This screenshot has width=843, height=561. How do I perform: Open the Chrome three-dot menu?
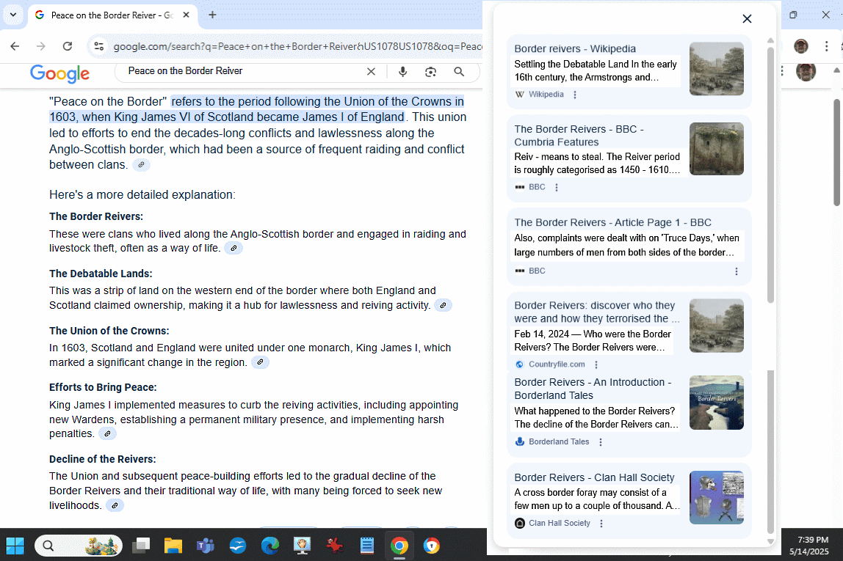point(826,46)
